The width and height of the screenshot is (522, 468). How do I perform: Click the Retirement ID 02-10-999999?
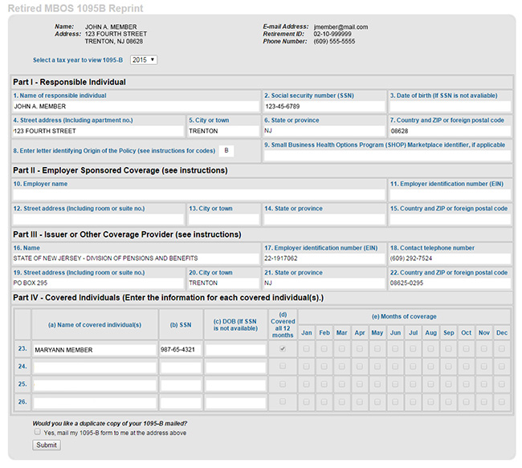(x=332, y=34)
